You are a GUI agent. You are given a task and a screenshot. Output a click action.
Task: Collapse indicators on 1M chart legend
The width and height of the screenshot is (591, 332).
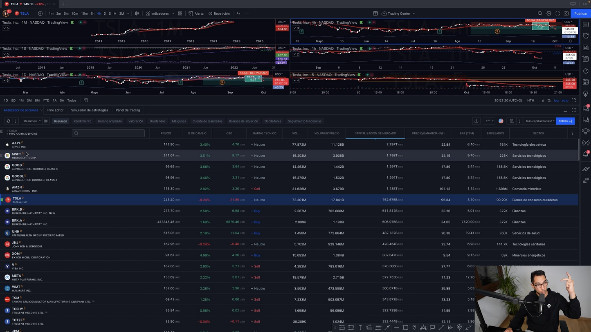click(x=6, y=28)
